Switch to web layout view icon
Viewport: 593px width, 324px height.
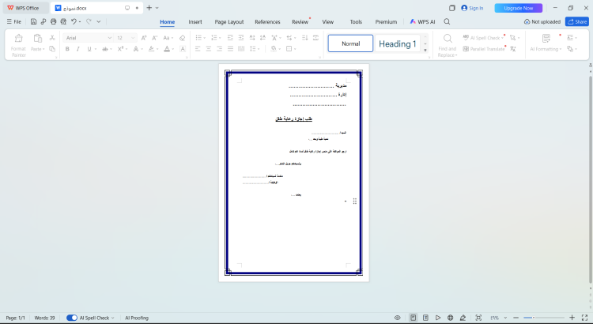coord(450,318)
